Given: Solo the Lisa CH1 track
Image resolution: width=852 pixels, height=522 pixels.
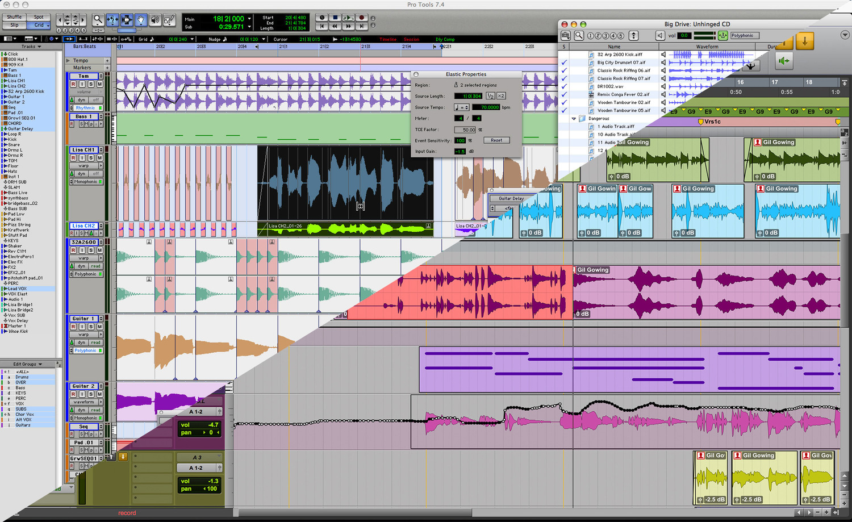Looking at the screenshot, I should (x=90, y=158).
